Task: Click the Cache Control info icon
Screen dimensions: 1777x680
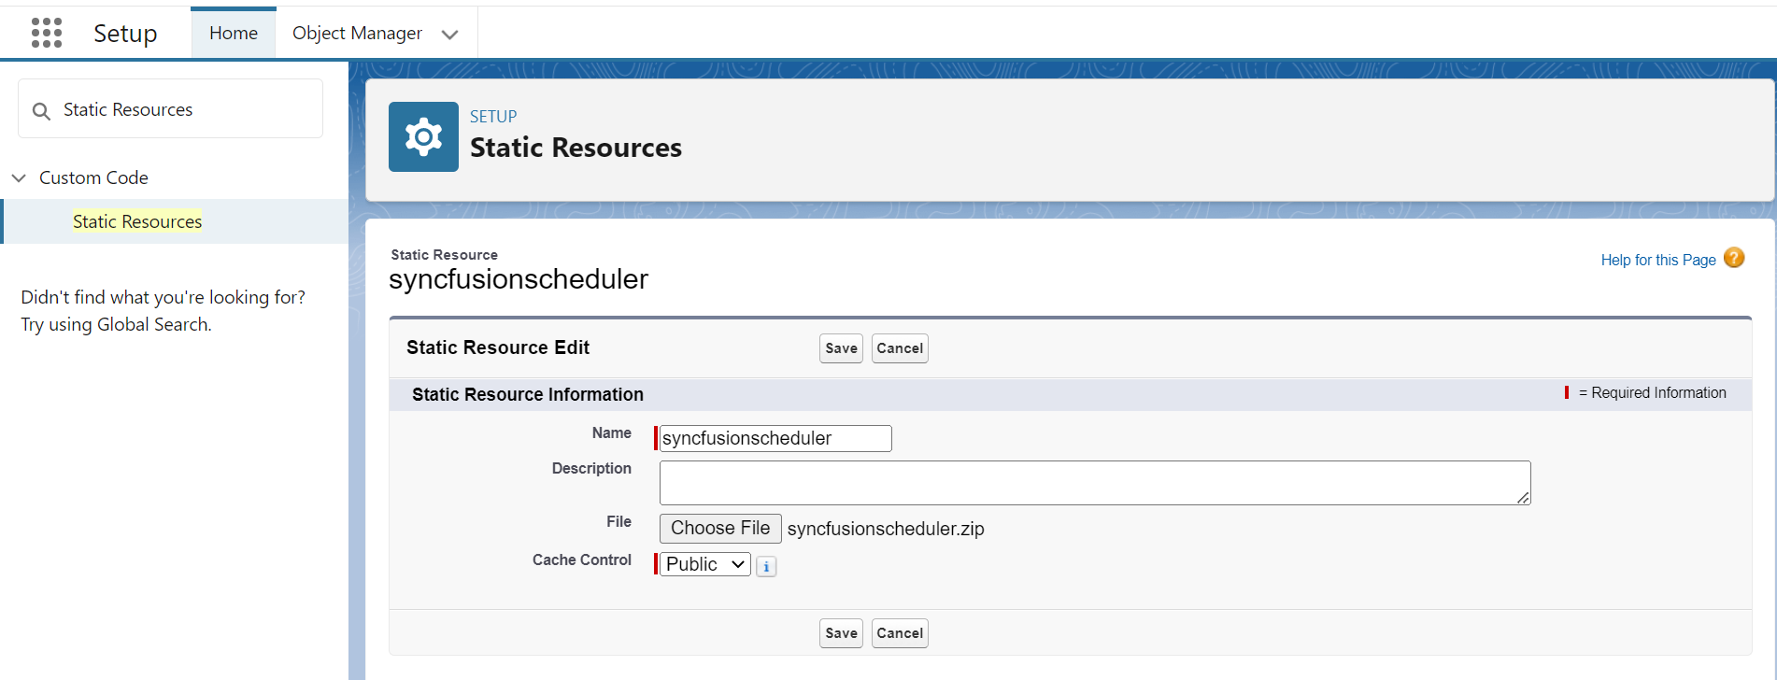Action: [x=766, y=566]
